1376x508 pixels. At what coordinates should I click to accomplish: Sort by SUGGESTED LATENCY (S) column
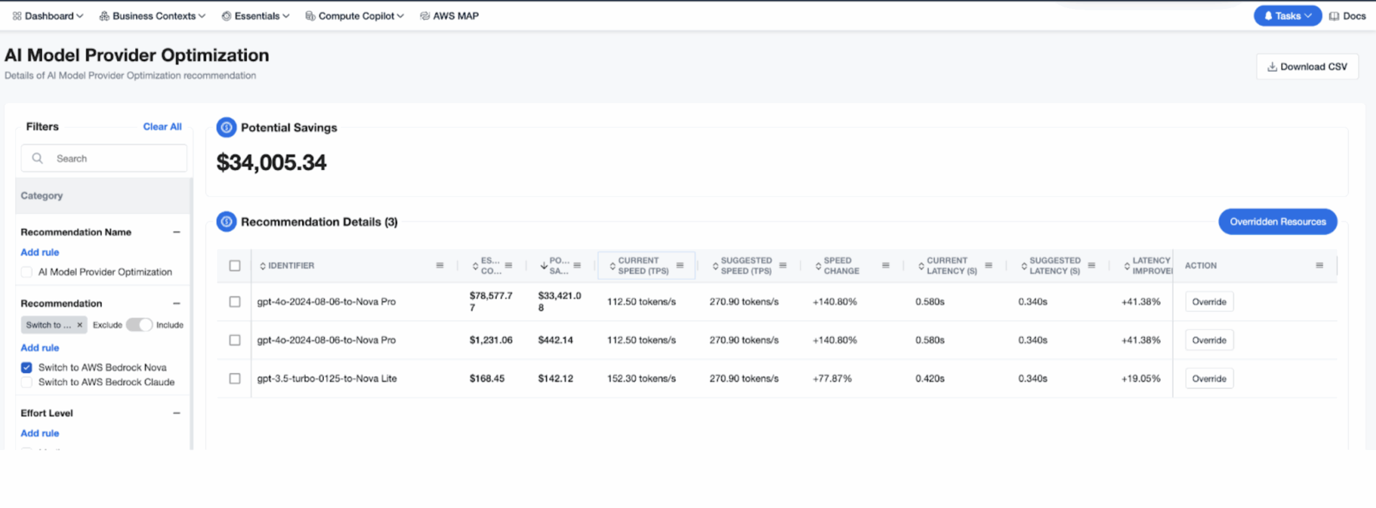point(1051,266)
